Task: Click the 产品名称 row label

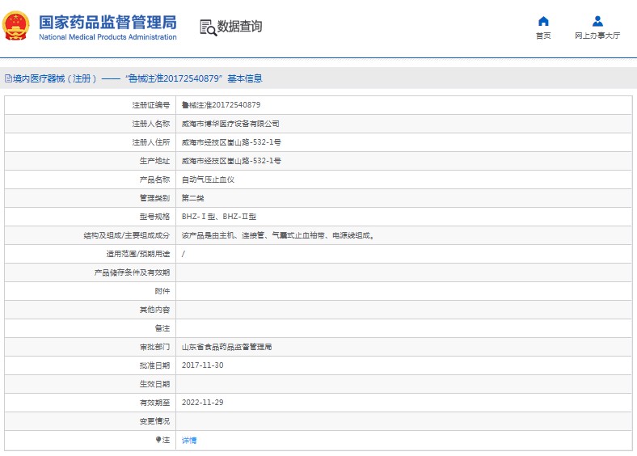Action: pos(154,179)
